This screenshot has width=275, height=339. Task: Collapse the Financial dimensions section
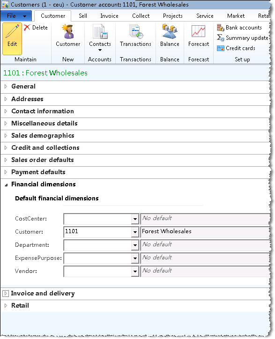[x=6, y=185]
